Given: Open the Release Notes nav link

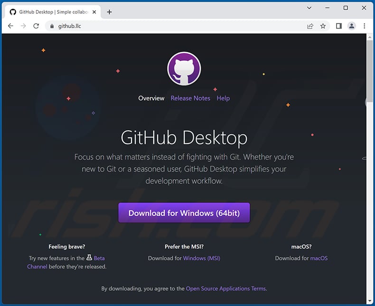Looking at the screenshot, I should tap(190, 98).
